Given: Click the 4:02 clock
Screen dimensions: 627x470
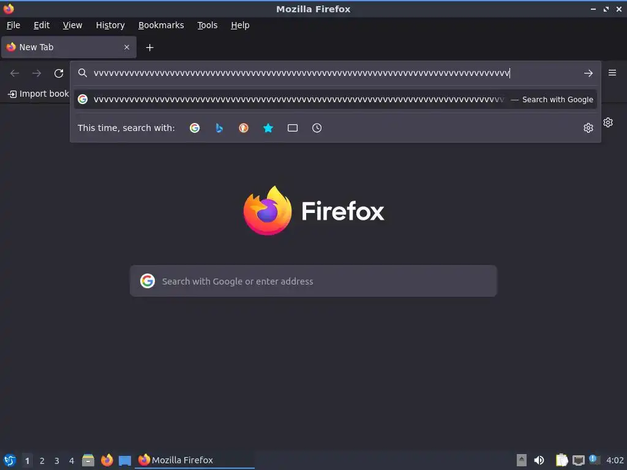Looking at the screenshot, I should tap(615, 460).
